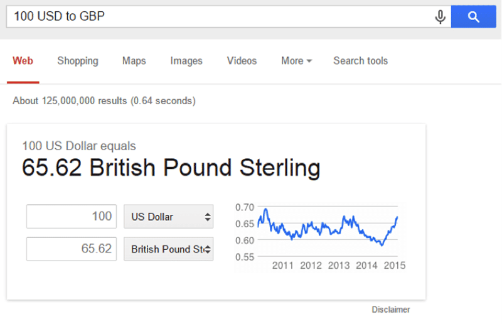Switch to the Shopping tab

pos(78,61)
